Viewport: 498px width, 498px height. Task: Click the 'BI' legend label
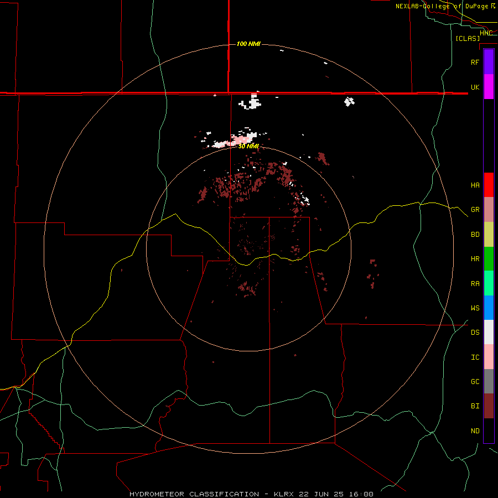pyautogui.click(x=475, y=406)
